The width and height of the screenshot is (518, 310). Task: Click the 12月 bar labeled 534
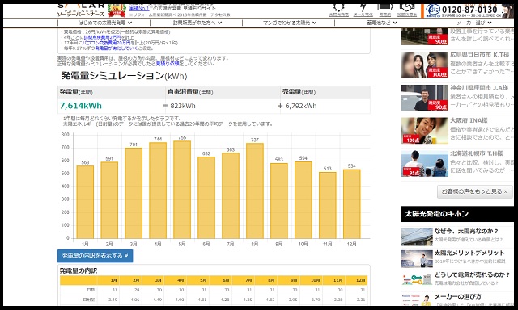(x=352, y=204)
